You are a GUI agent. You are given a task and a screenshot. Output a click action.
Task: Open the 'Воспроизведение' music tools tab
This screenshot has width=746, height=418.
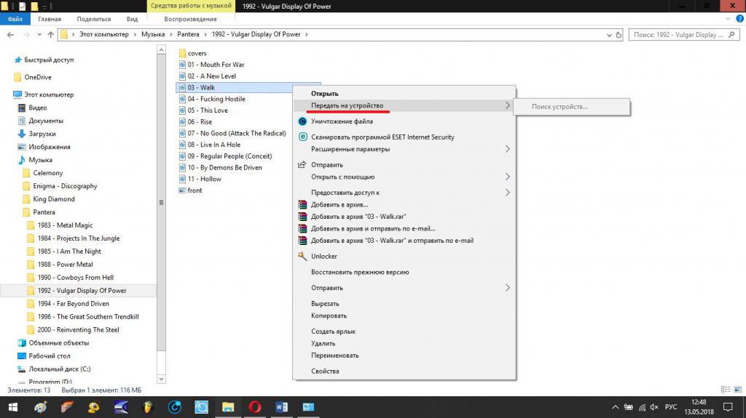coord(190,19)
